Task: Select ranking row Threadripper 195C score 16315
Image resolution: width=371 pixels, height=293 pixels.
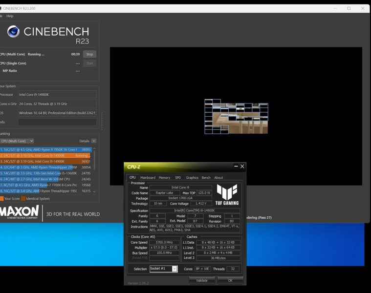Action: point(45,191)
